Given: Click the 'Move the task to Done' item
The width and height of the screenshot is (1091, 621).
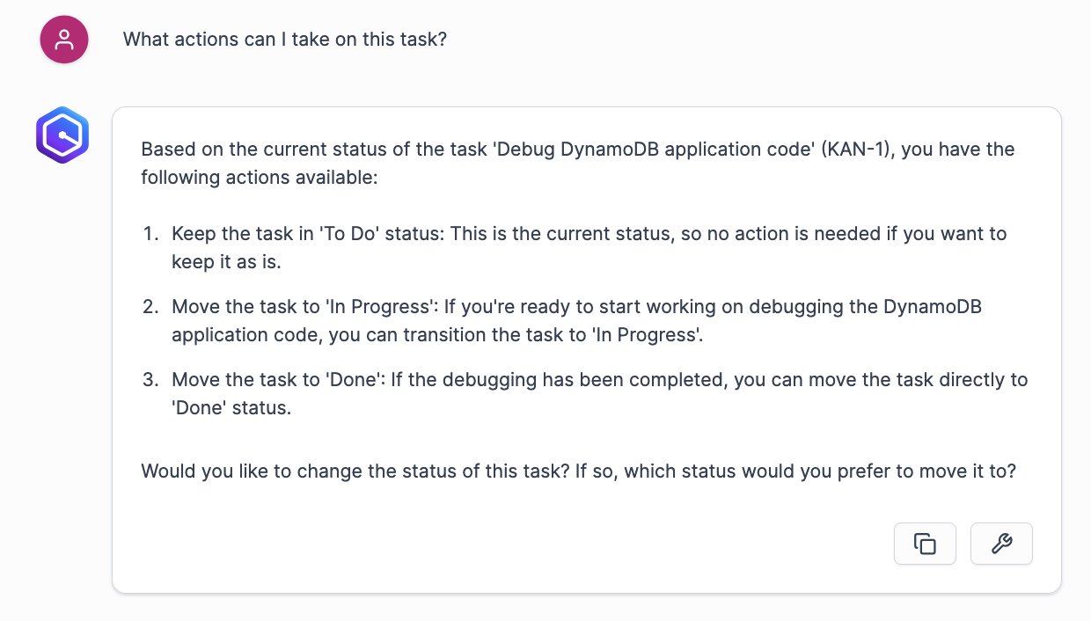Looking at the screenshot, I should 599,394.
